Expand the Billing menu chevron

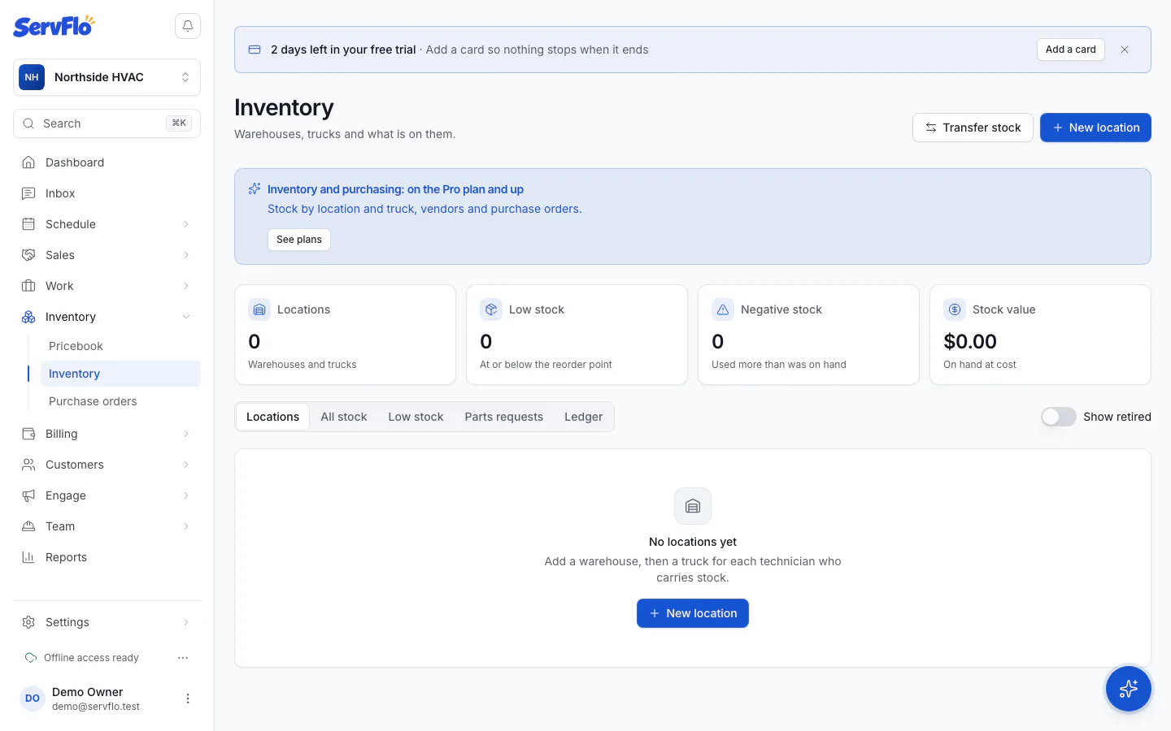(186, 434)
